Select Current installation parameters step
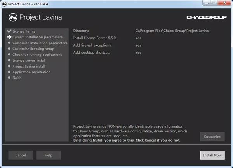 [x=37, y=37]
